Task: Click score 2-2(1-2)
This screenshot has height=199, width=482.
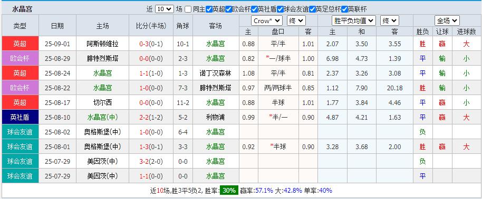Action: 151,117
